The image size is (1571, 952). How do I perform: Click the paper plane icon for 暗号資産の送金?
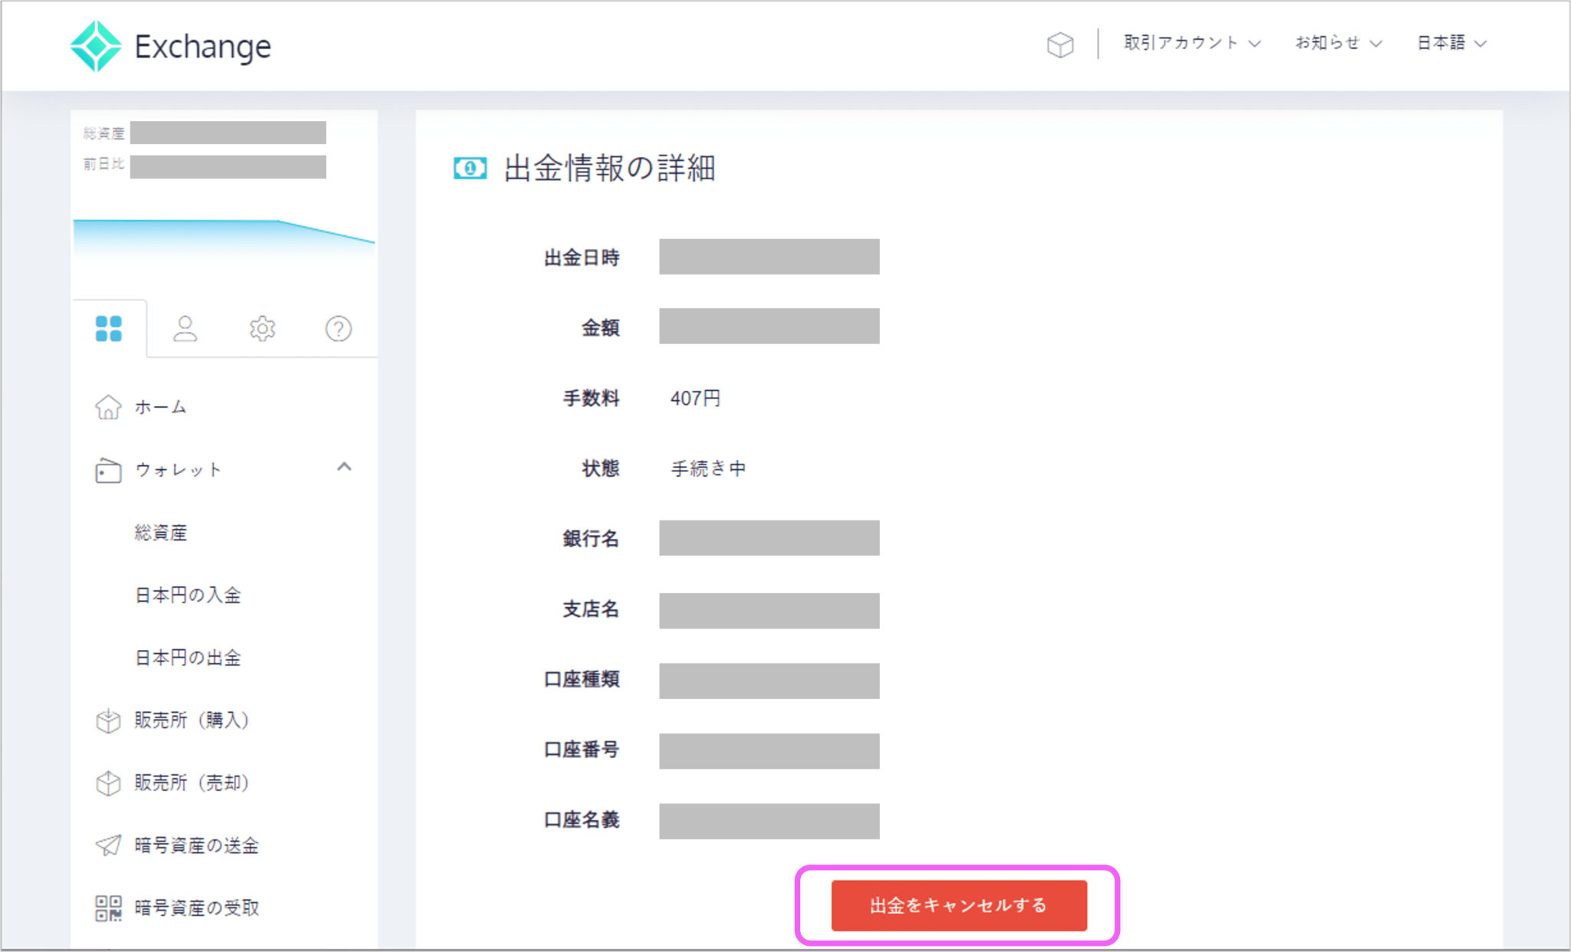pos(108,845)
